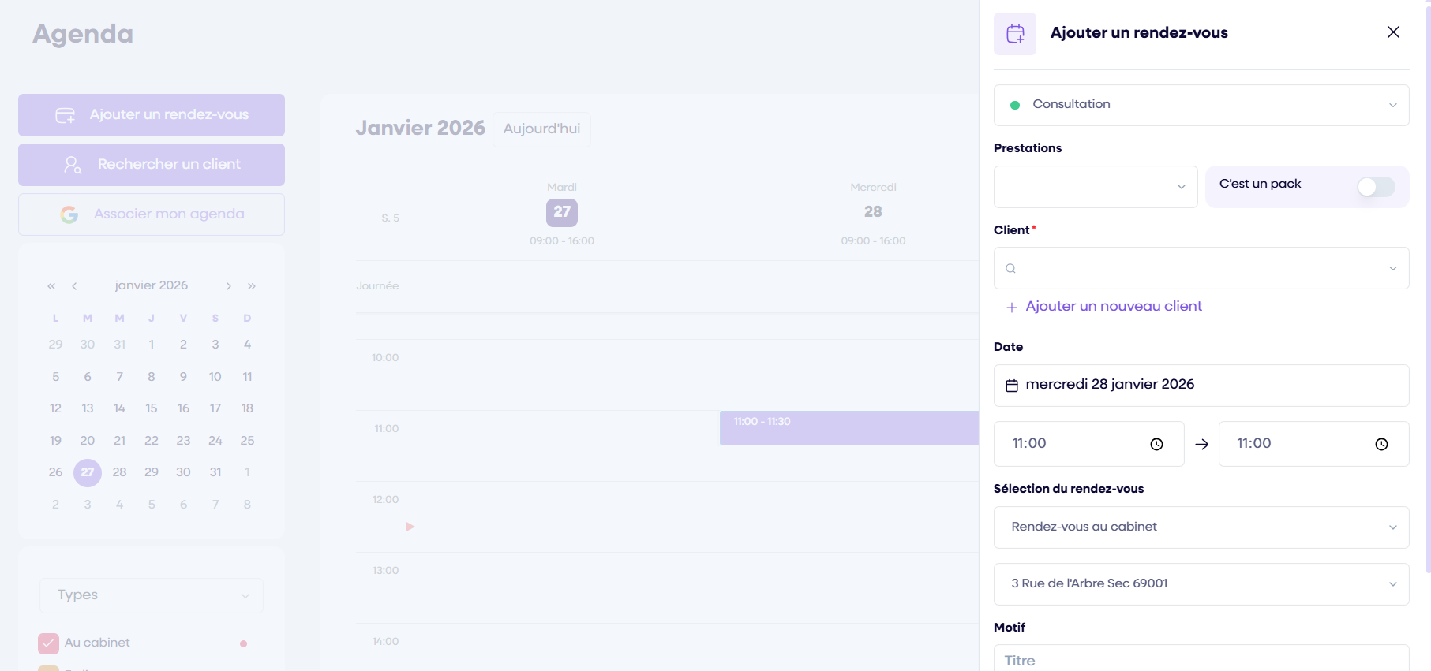Click the Titre input field under Motif

(1201, 660)
